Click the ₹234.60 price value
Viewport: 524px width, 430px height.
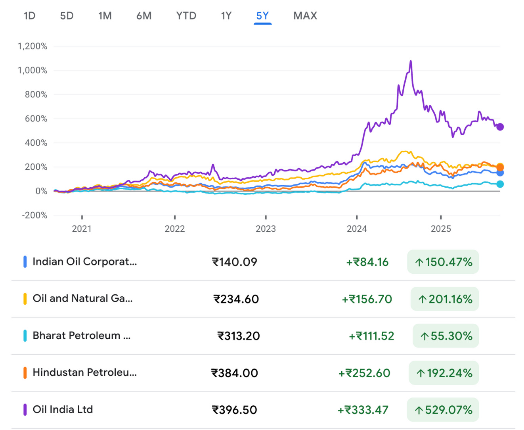(x=236, y=299)
